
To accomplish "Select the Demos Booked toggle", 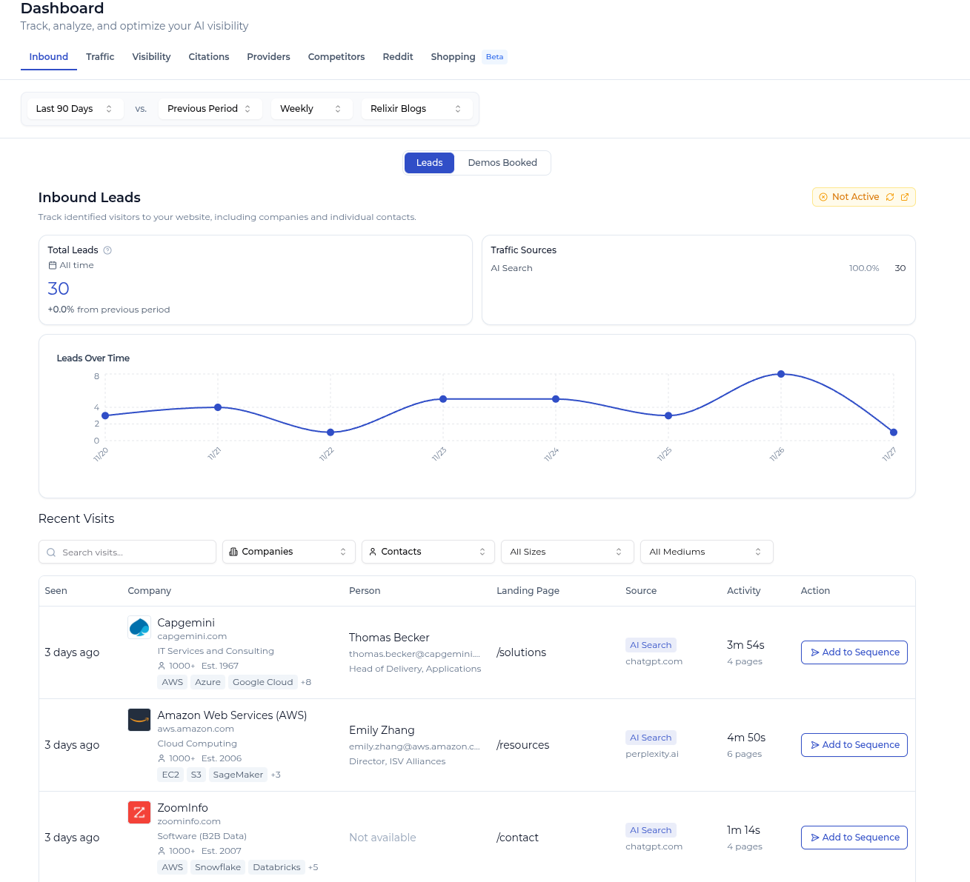I will point(502,163).
